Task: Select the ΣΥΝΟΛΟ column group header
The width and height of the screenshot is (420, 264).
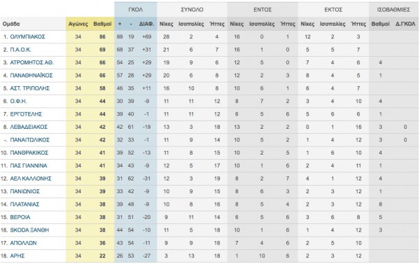Action: (x=192, y=10)
